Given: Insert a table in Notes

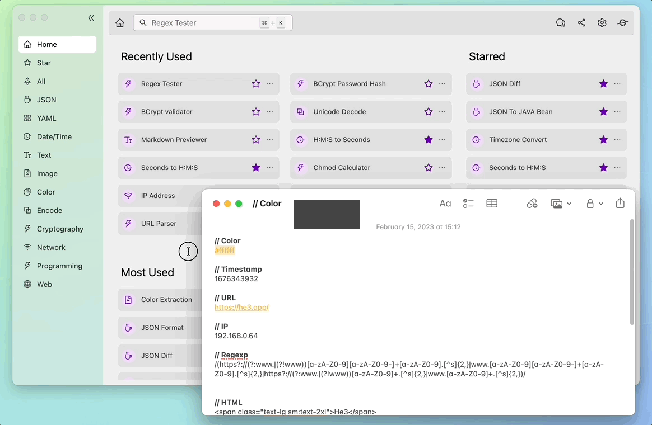Looking at the screenshot, I should pyautogui.click(x=492, y=204).
